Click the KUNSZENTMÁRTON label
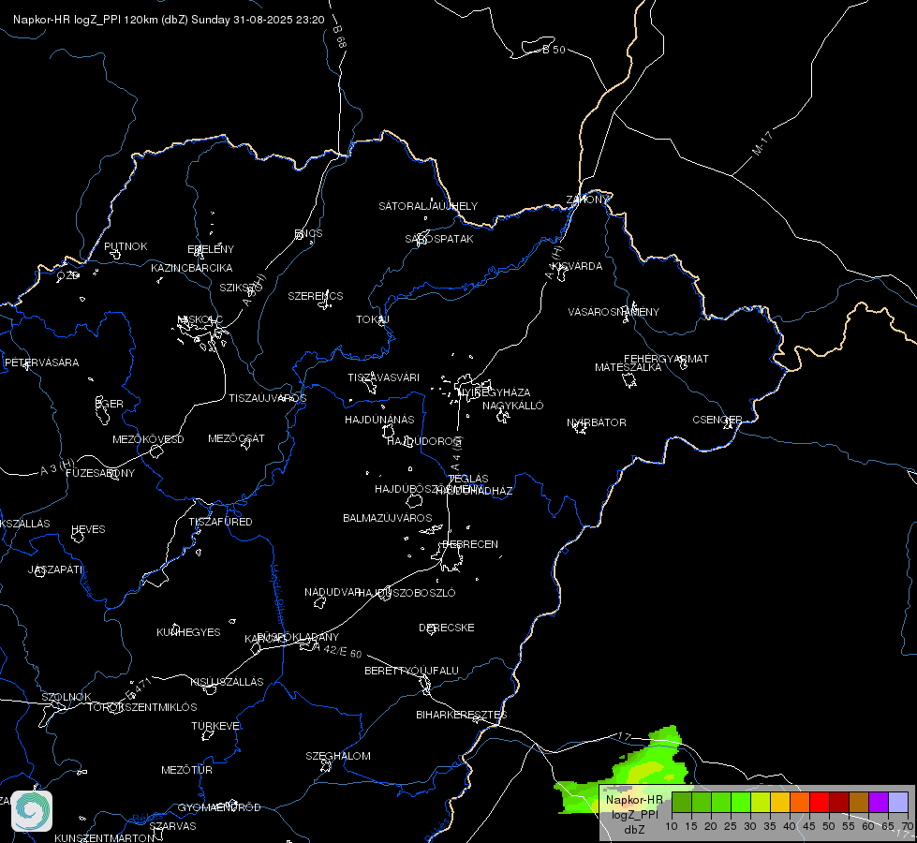This screenshot has width=917, height=843. tap(105, 837)
